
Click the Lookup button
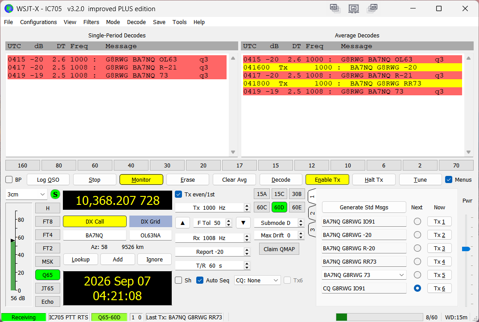(81, 260)
